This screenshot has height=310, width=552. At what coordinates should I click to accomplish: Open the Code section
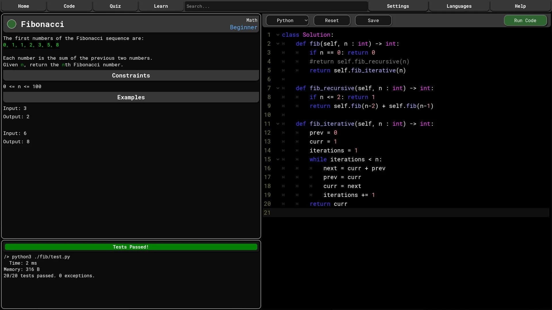(x=69, y=6)
